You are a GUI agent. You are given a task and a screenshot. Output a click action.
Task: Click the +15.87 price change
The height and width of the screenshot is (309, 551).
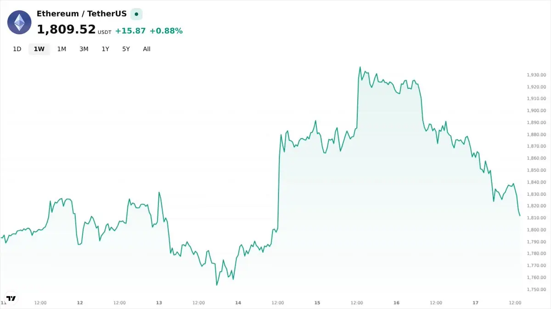(x=130, y=31)
